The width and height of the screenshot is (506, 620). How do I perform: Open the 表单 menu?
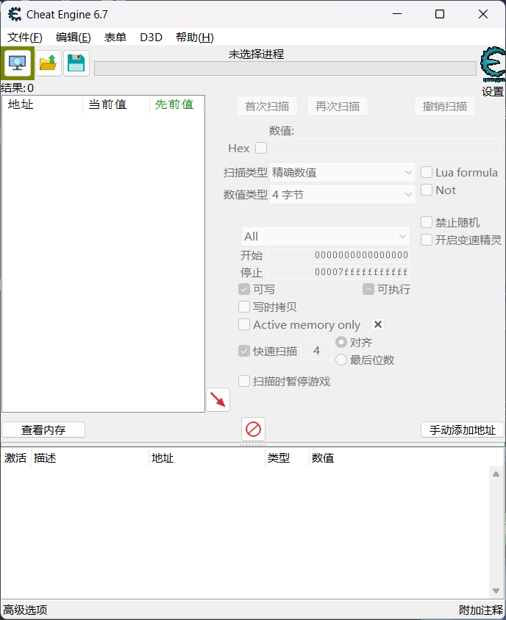tap(115, 38)
